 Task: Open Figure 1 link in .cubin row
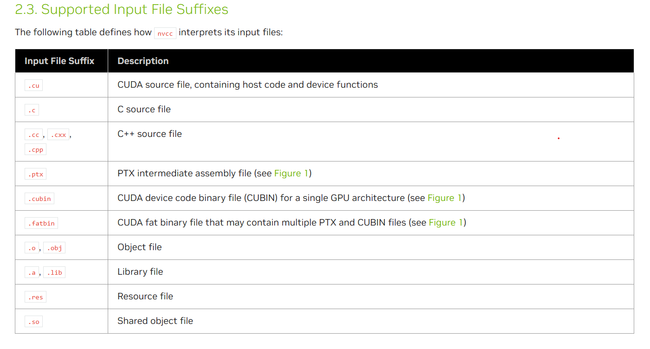pyautogui.click(x=444, y=198)
